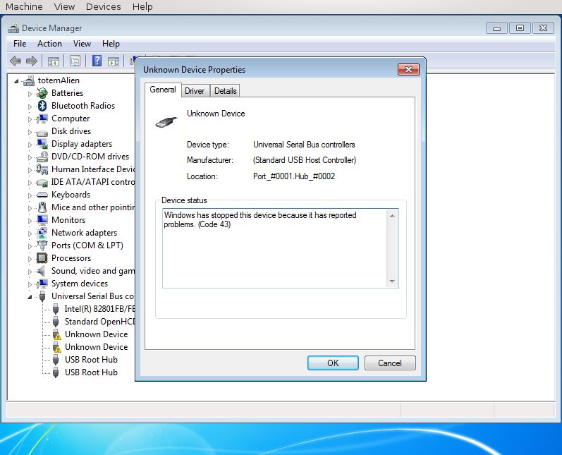
Task: Click the Ports (COM & LPT) icon
Action: pos(42,245)
